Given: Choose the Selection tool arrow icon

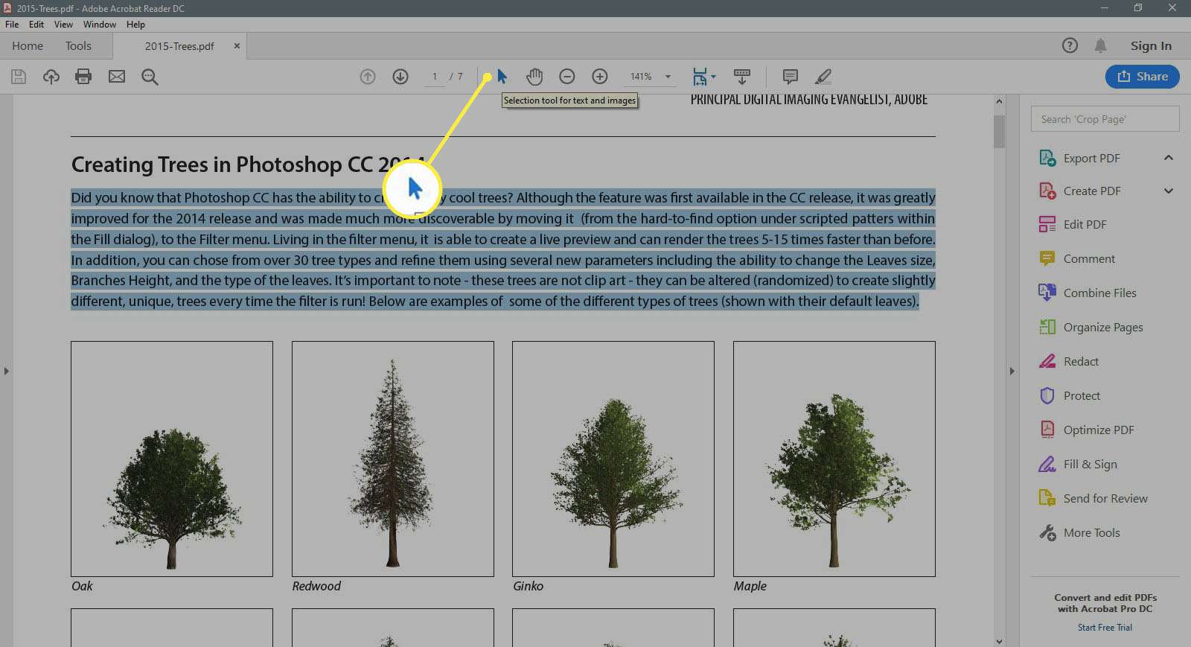Looking at the screenshot, I should (502, 77).
